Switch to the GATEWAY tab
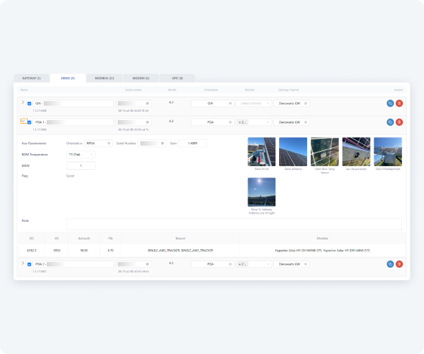This screenshot has width=424, height=354. 32,78
